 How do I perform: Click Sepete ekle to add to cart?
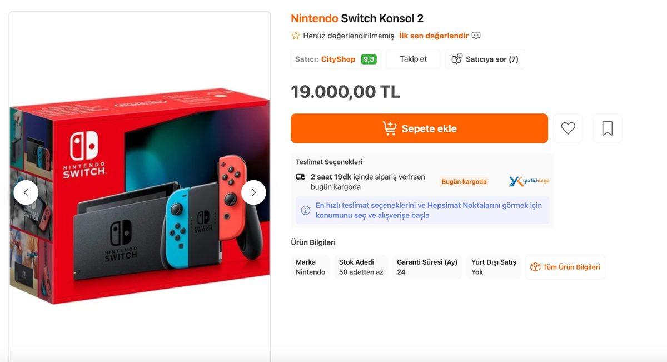(419, 128)
